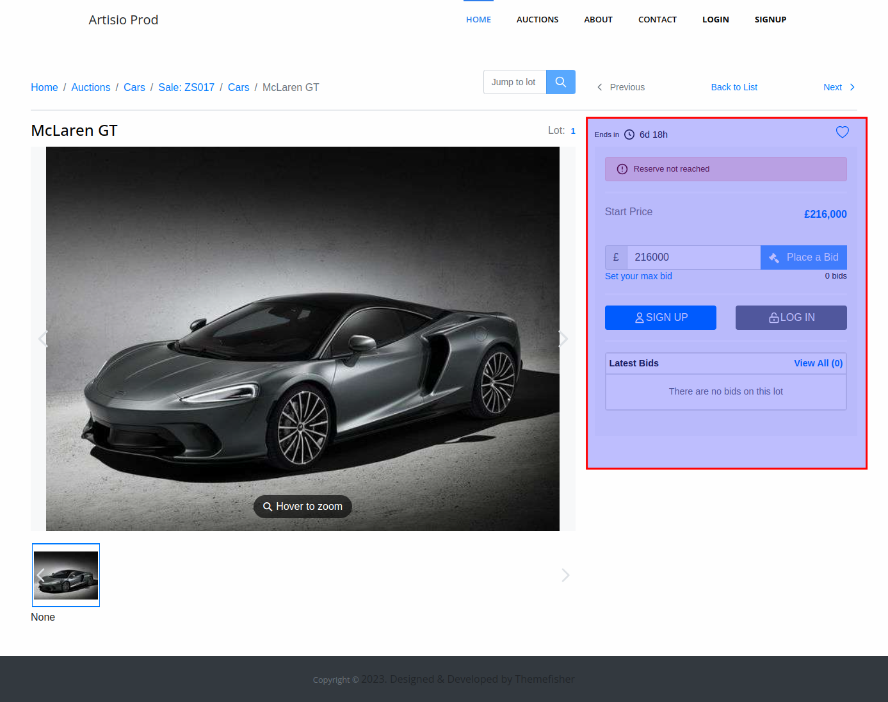Select the McLaren GT thumbnail image

click(x=66, y=575)
